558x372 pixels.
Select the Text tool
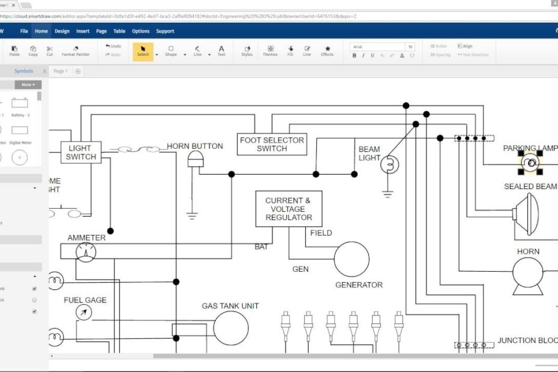pyautogui.click(x=221, y=51)
